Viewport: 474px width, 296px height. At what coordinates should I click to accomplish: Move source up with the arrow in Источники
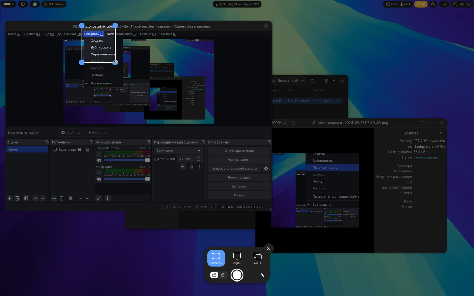(x=80, y=198)
